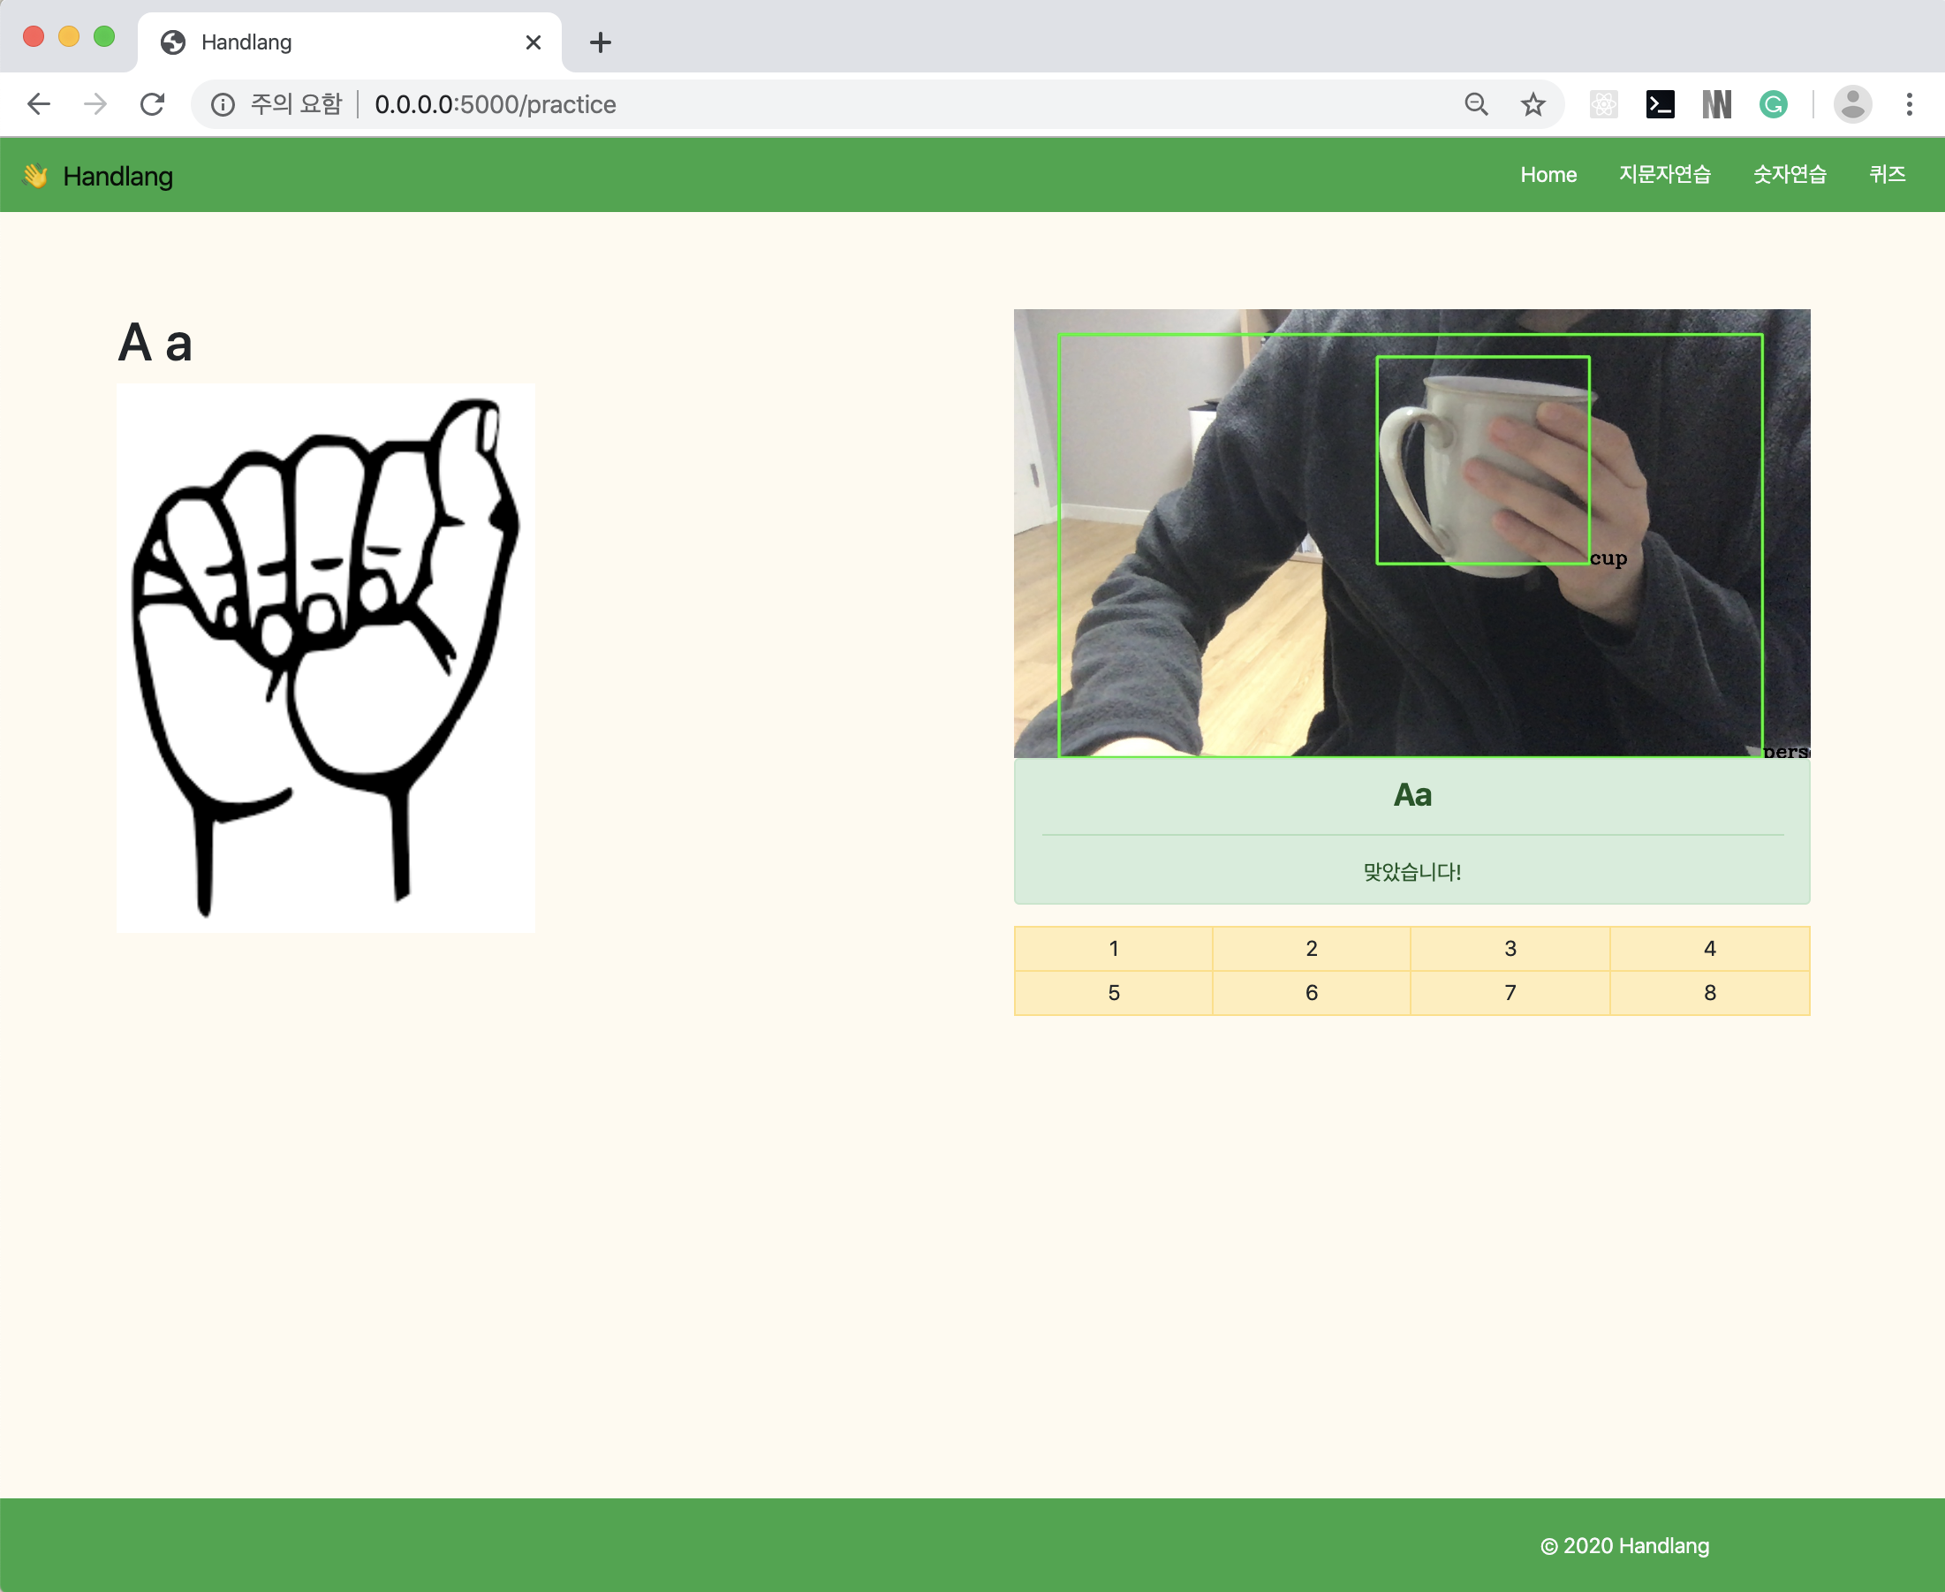Click the Grammarly extension icon

[1773, 104]
